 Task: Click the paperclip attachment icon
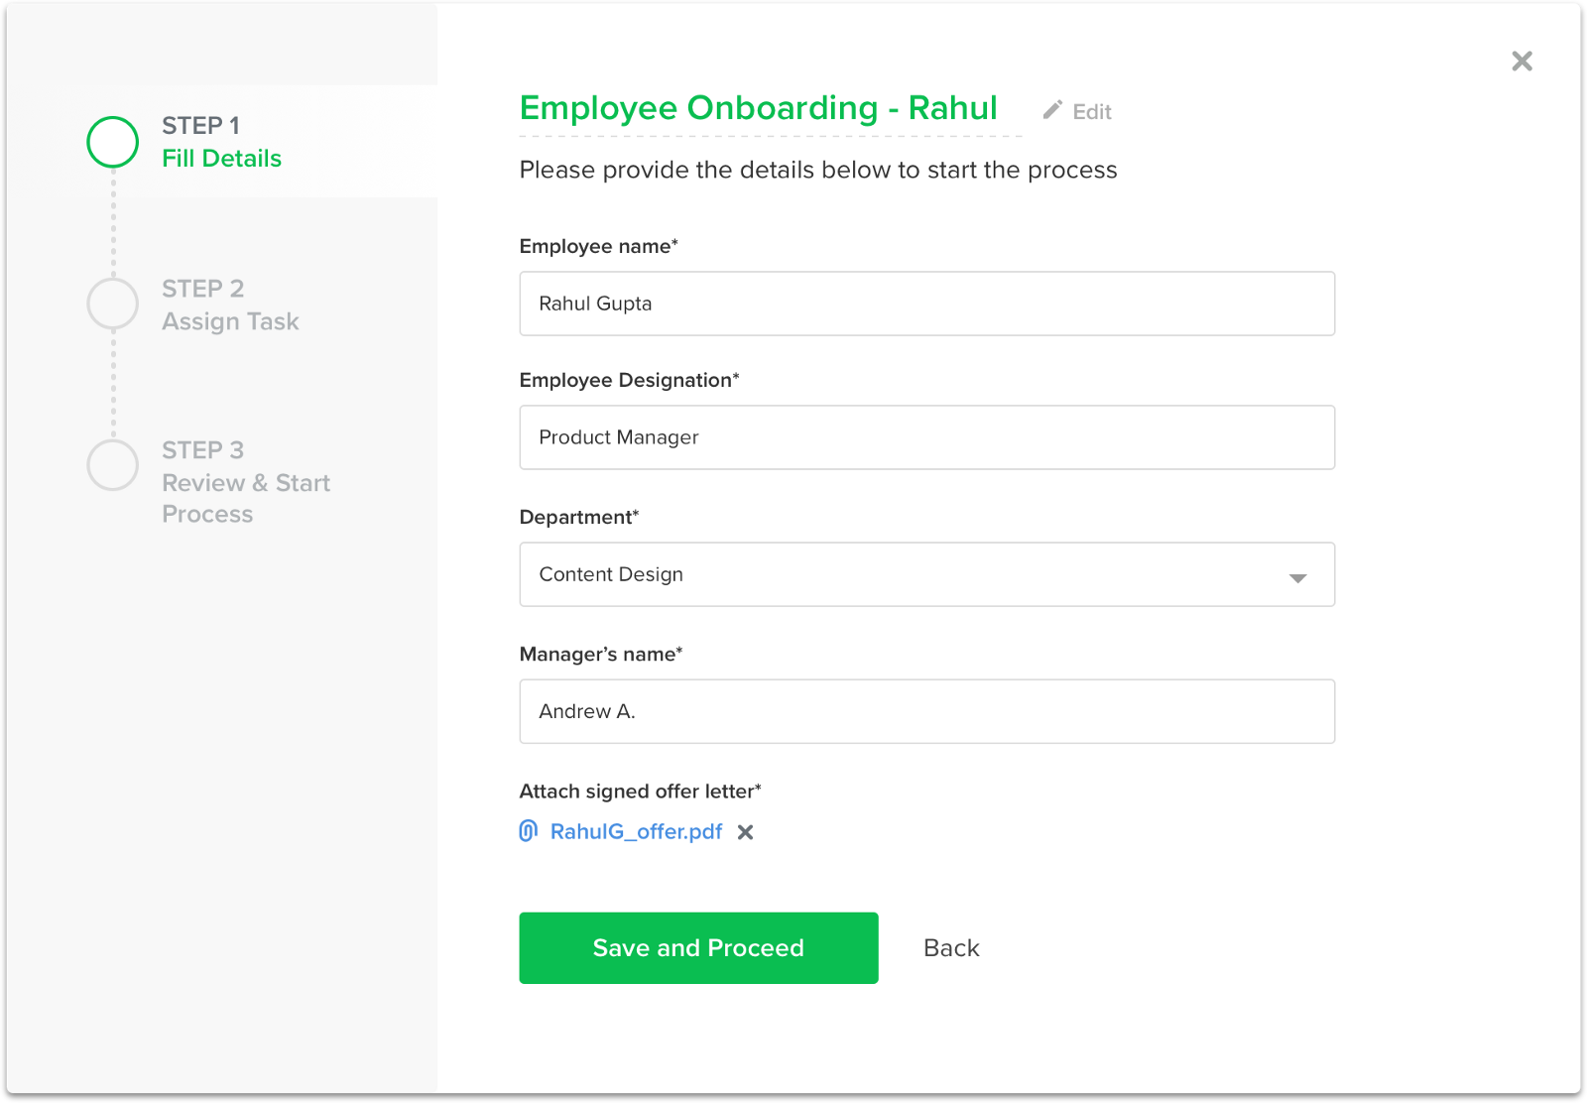(529, 831)
